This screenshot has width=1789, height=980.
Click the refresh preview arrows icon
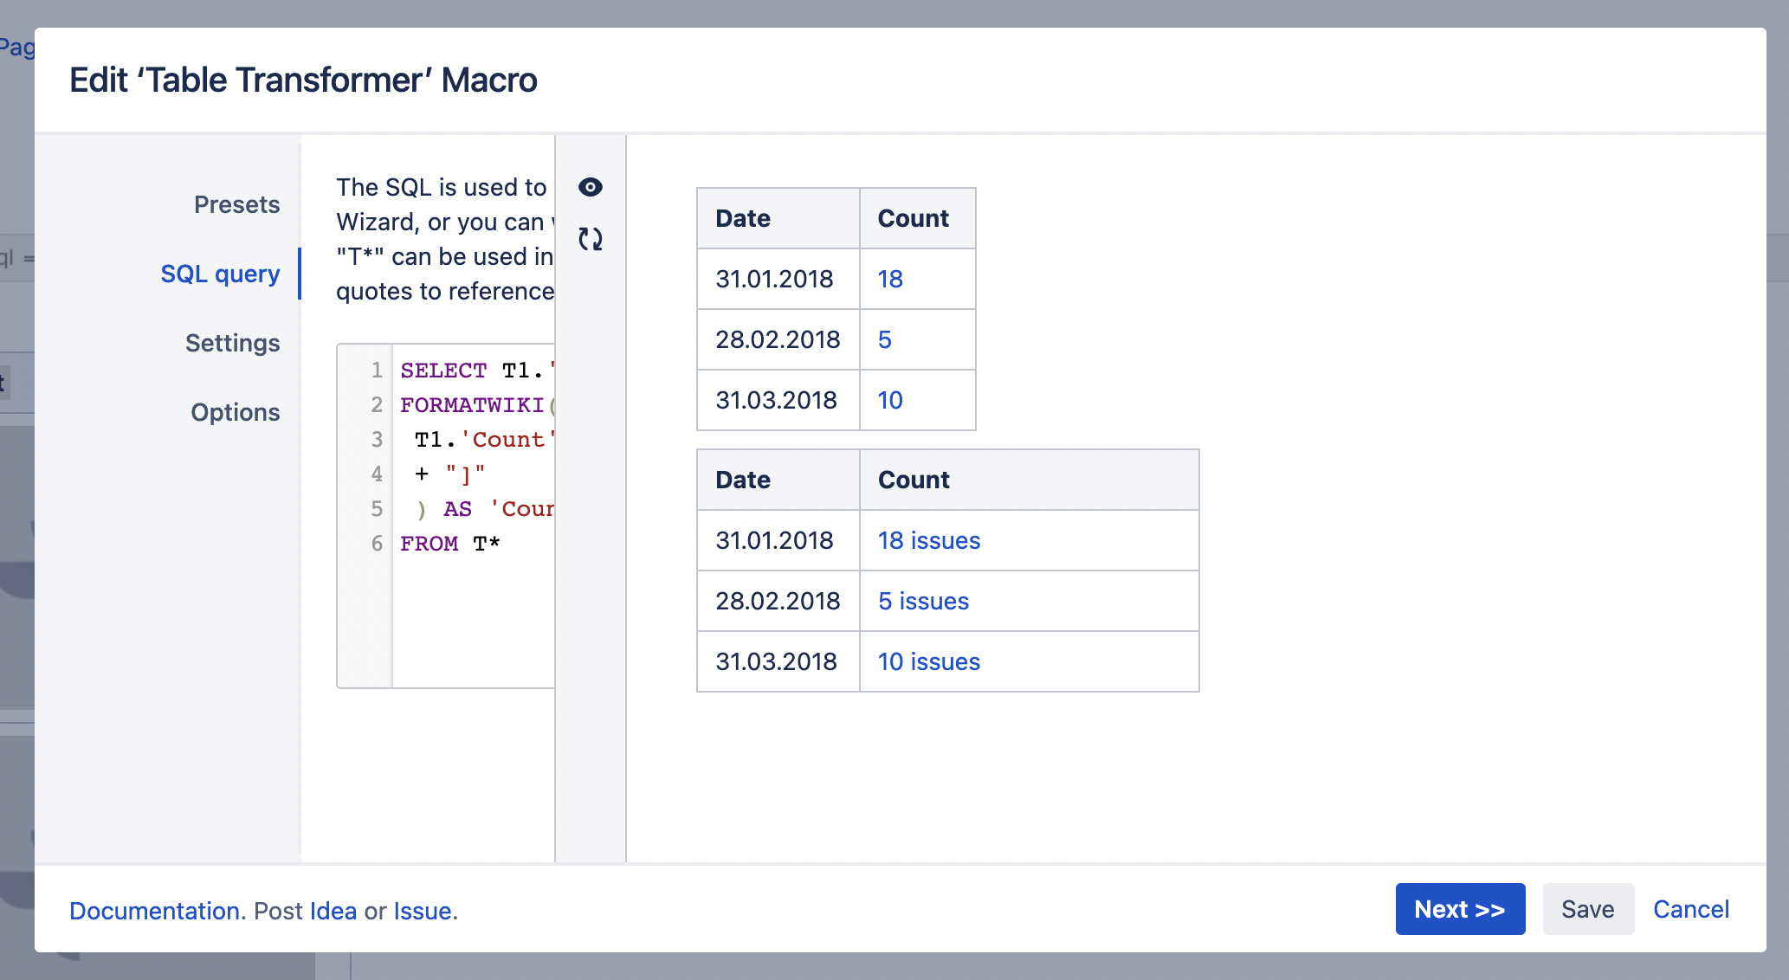click(x=591, y=239)
